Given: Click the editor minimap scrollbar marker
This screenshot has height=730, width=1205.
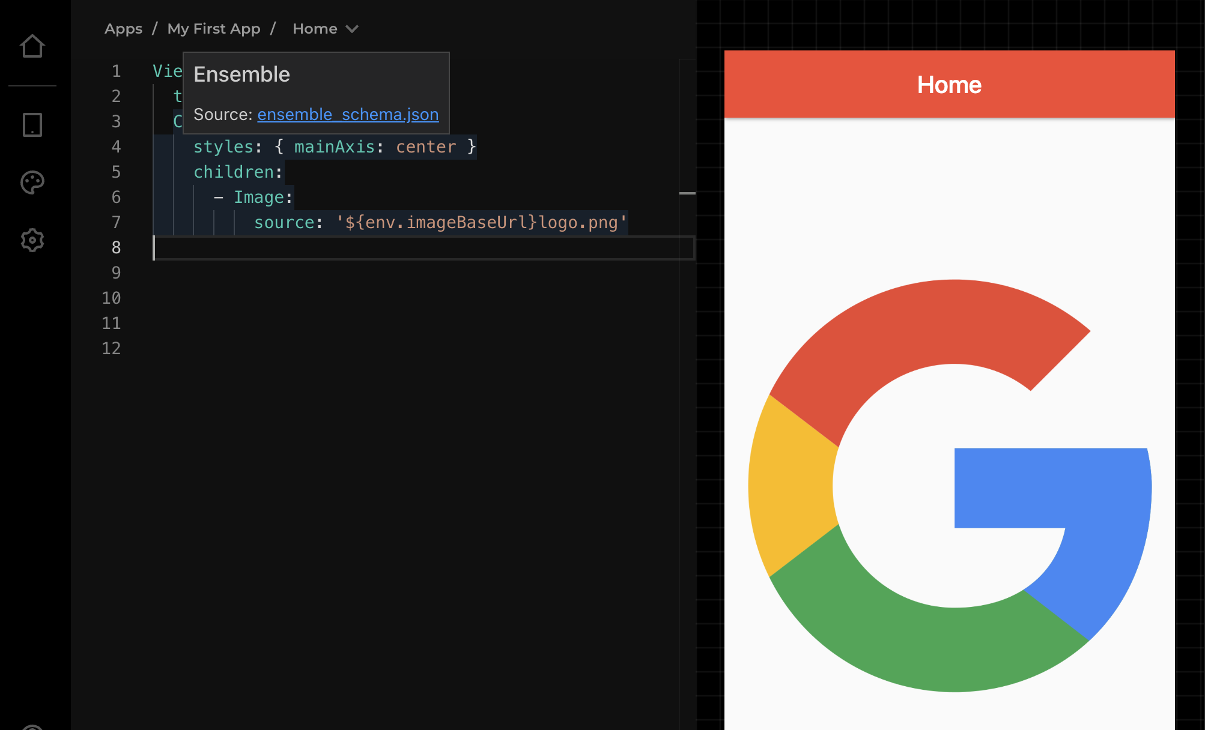Looking at the screenshot, I should coord(687,193).
